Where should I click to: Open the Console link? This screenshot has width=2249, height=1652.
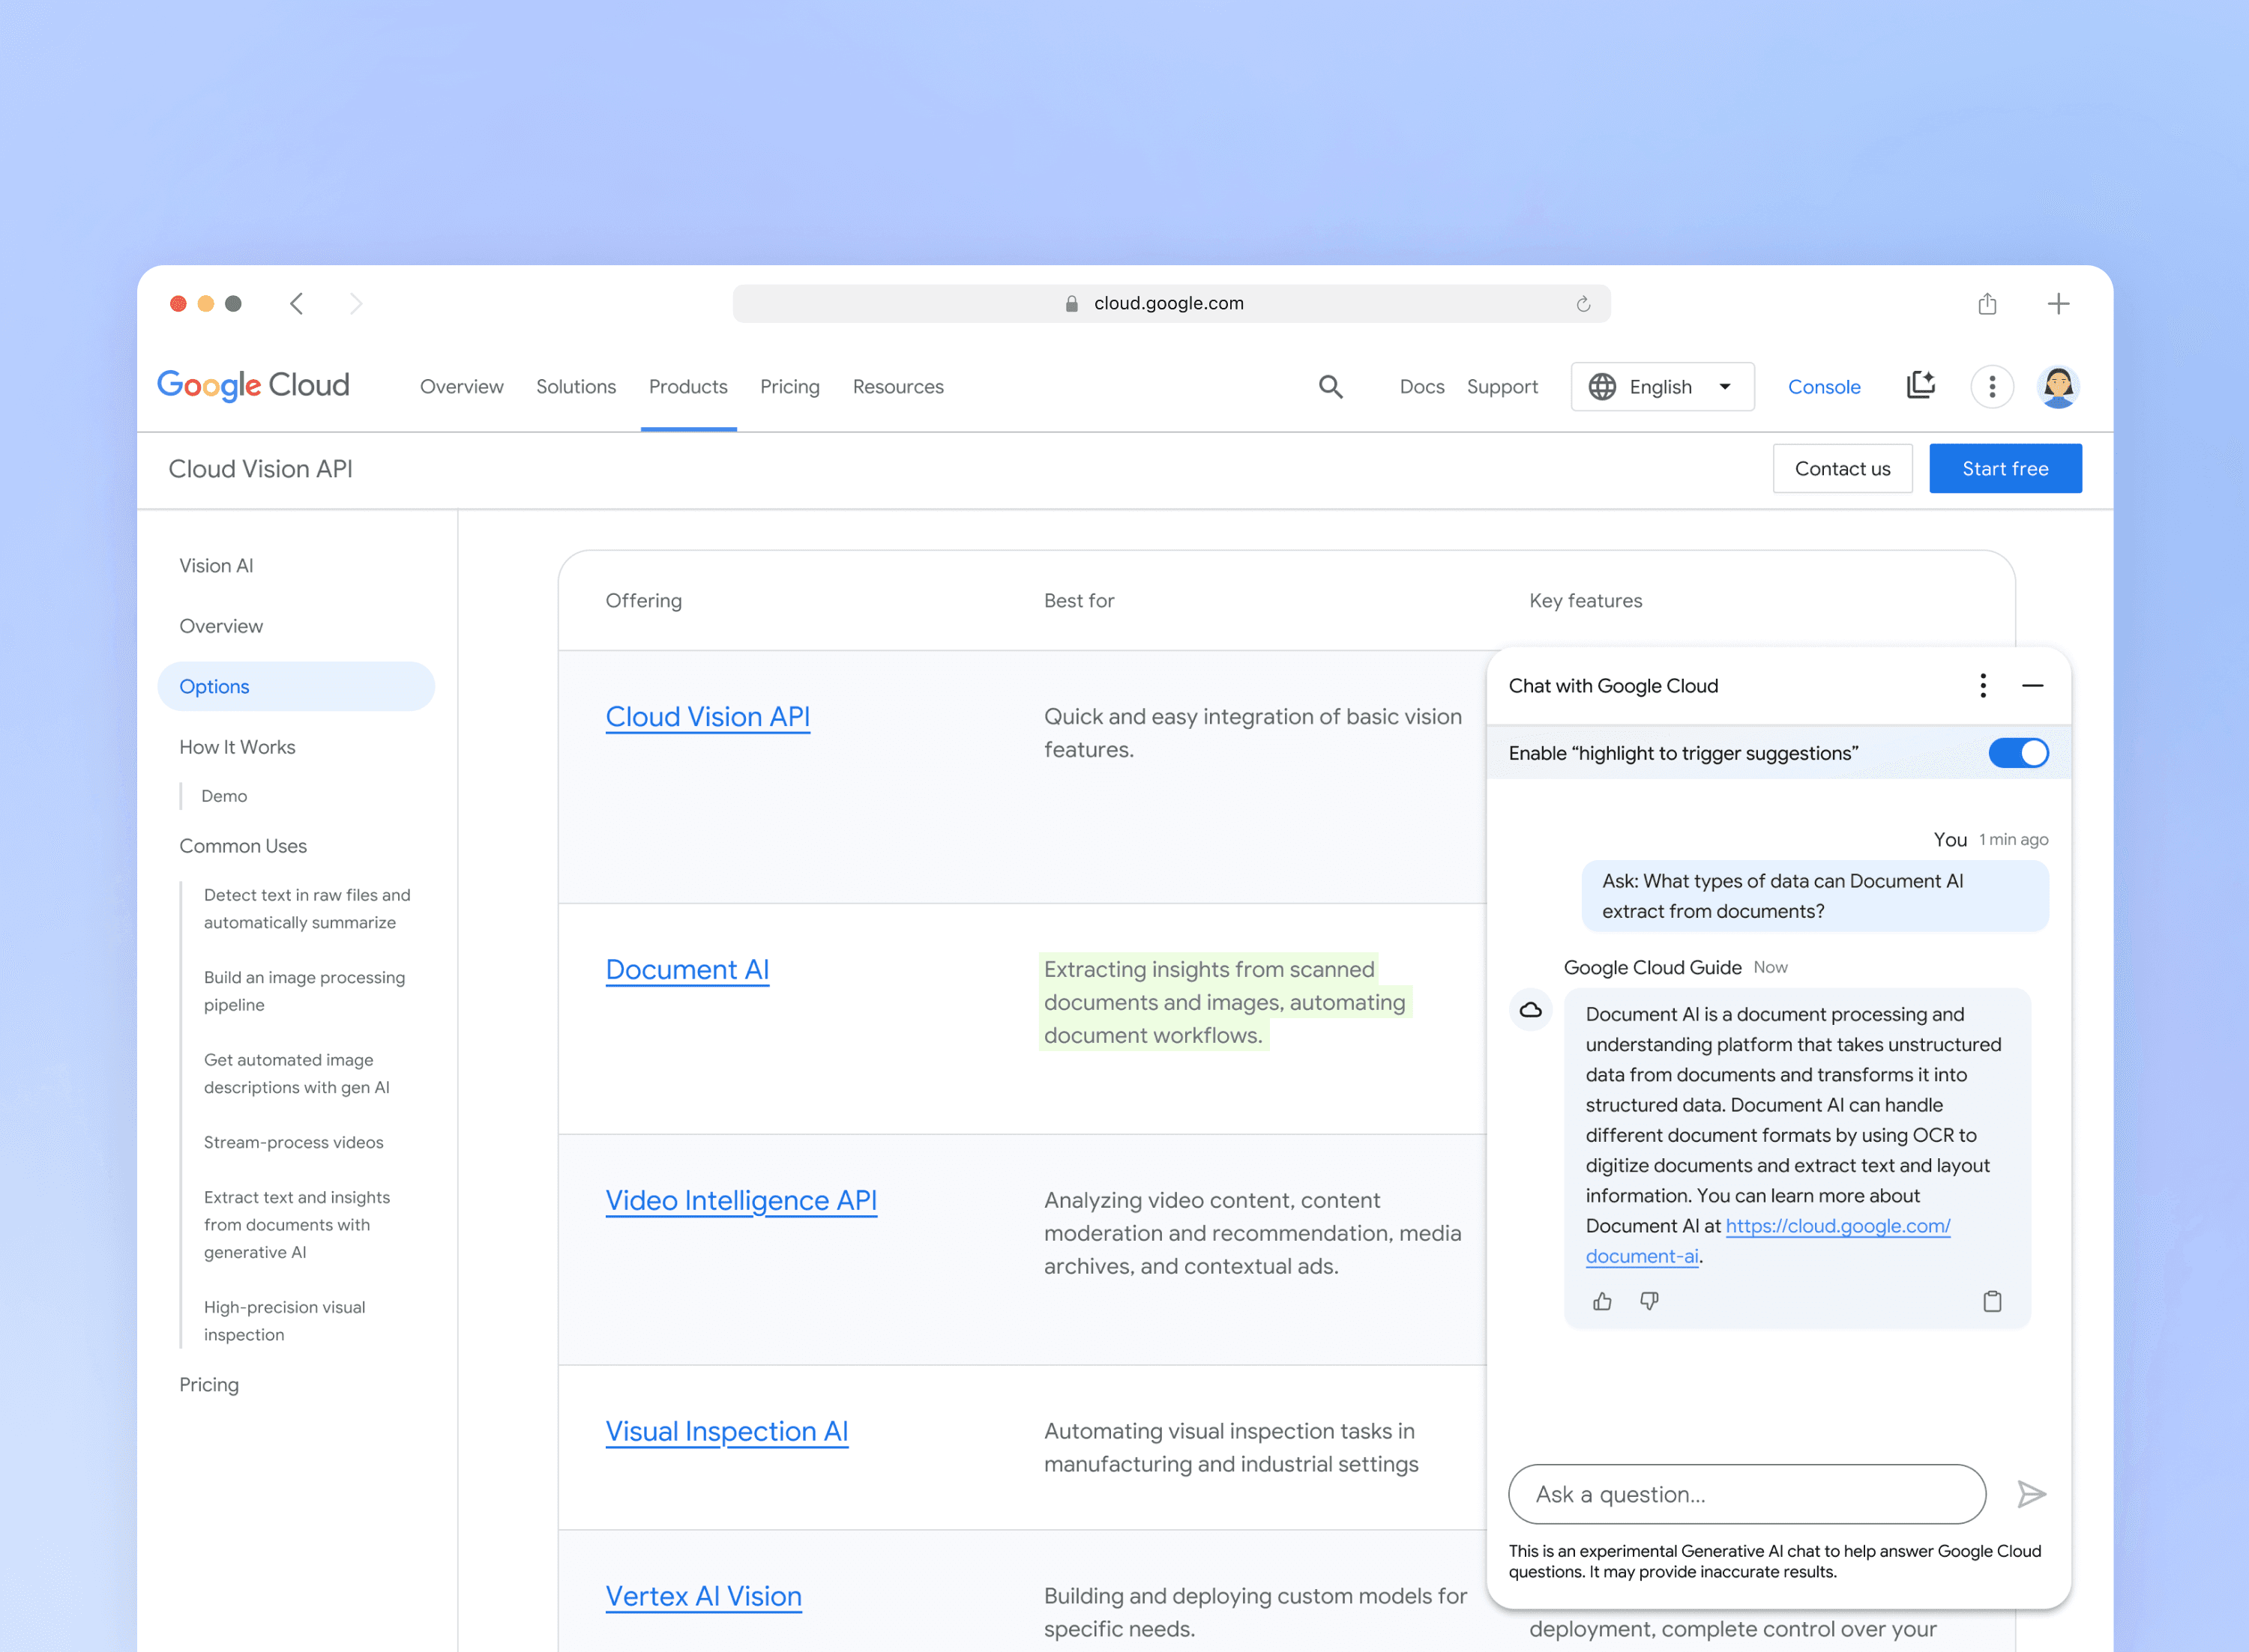click(1824, 387)
